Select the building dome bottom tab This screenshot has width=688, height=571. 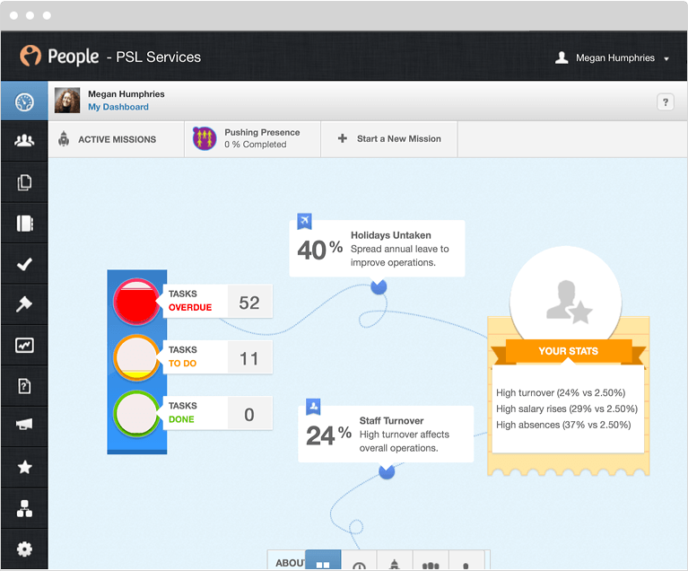pyautogui.click(x=395, y=561)
